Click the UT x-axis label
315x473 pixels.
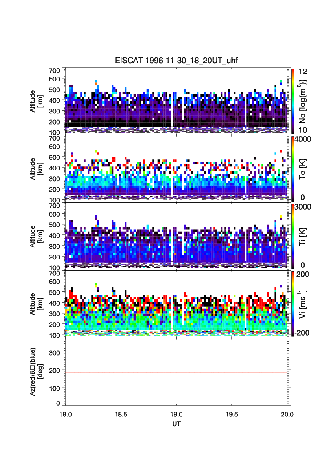(x=177, y=424)
